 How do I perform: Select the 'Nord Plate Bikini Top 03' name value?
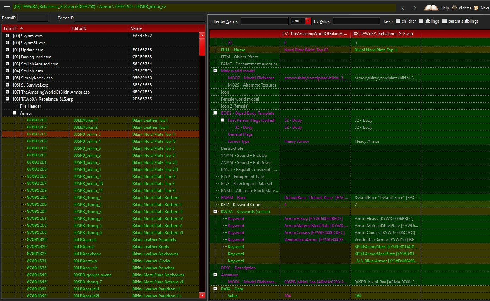coord(315,50)
